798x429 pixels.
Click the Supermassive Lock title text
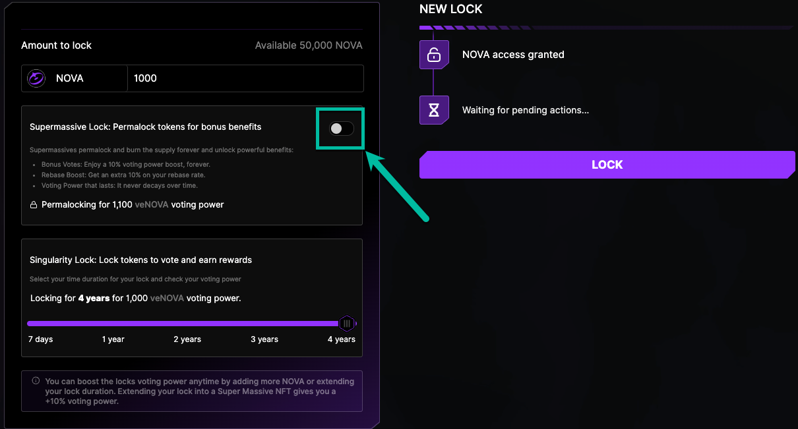(145, 127)
